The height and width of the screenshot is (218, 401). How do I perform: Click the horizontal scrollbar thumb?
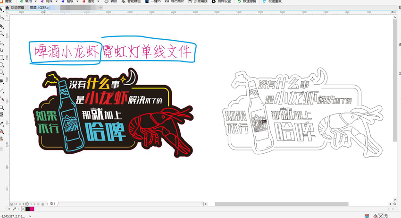[282, 204]
